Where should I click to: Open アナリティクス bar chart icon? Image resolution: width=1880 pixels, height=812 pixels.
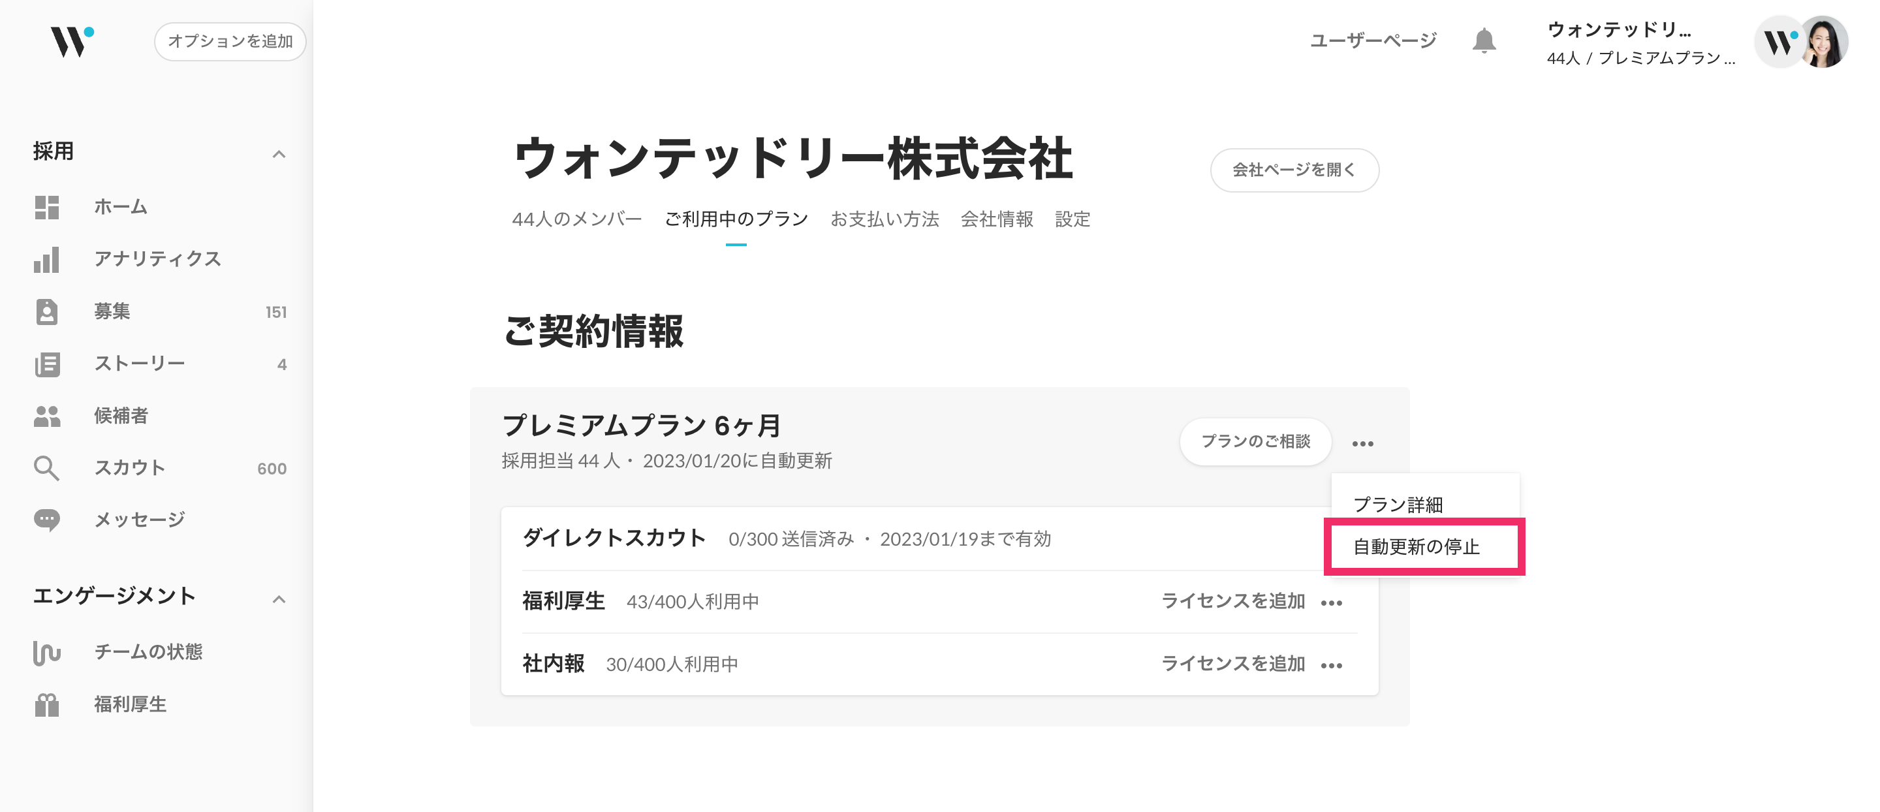[47, 260]
